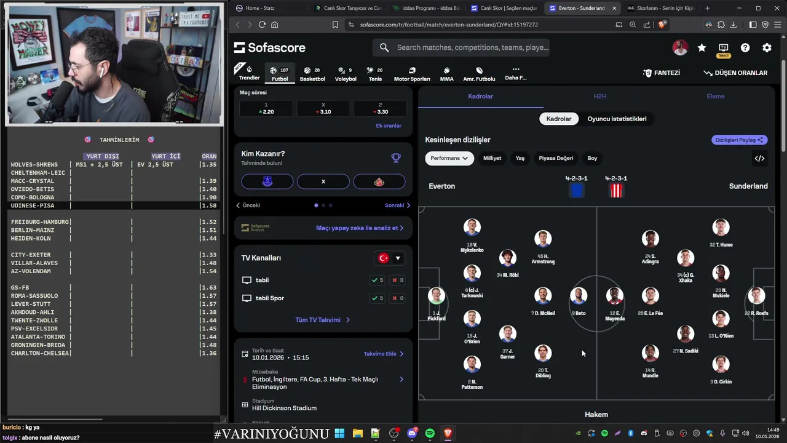Click the Sofascore logo
Image resolution: width=787 pixels, height=443 pixels.
(x=270, y=47)
